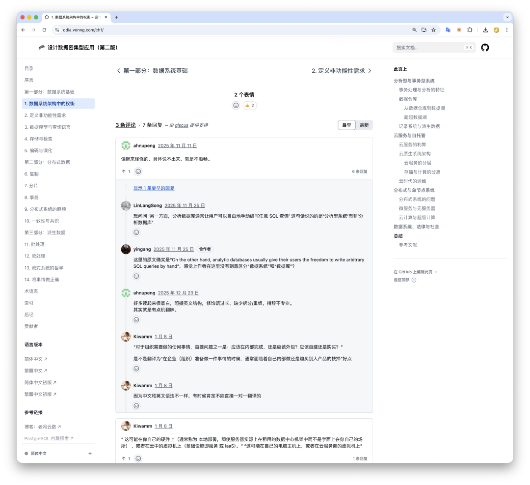The height and width of the screenshot is (485, 530).
Task: Toggle the 👍 2 reaction
Action: (249, 105)
